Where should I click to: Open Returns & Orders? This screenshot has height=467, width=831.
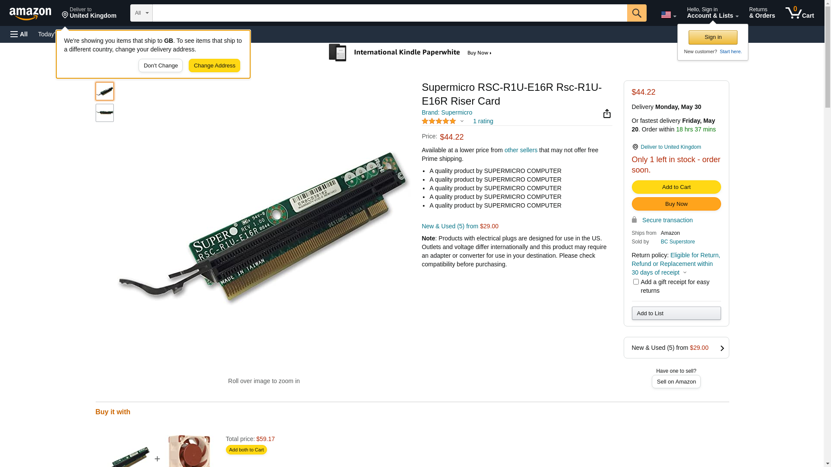[762, 13]
